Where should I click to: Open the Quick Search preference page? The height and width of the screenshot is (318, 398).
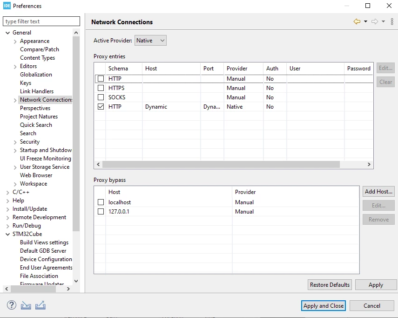[x=36, y=125]
